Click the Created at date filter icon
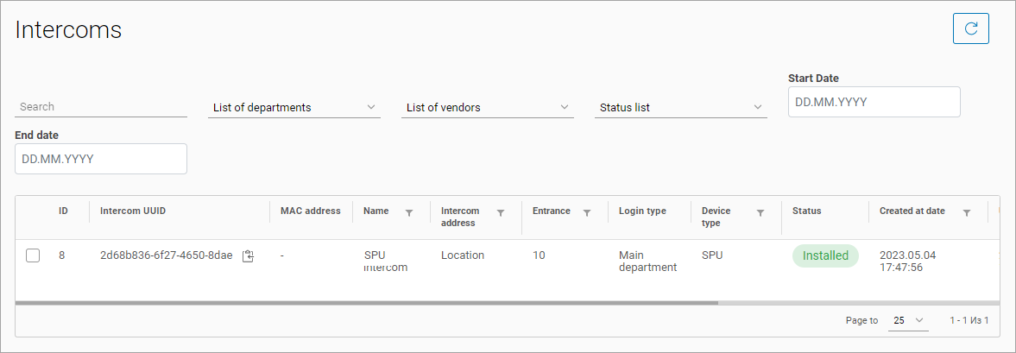The height and width of the screenshot is (353, 1016). pyautogui.click(x=967, y=212)
